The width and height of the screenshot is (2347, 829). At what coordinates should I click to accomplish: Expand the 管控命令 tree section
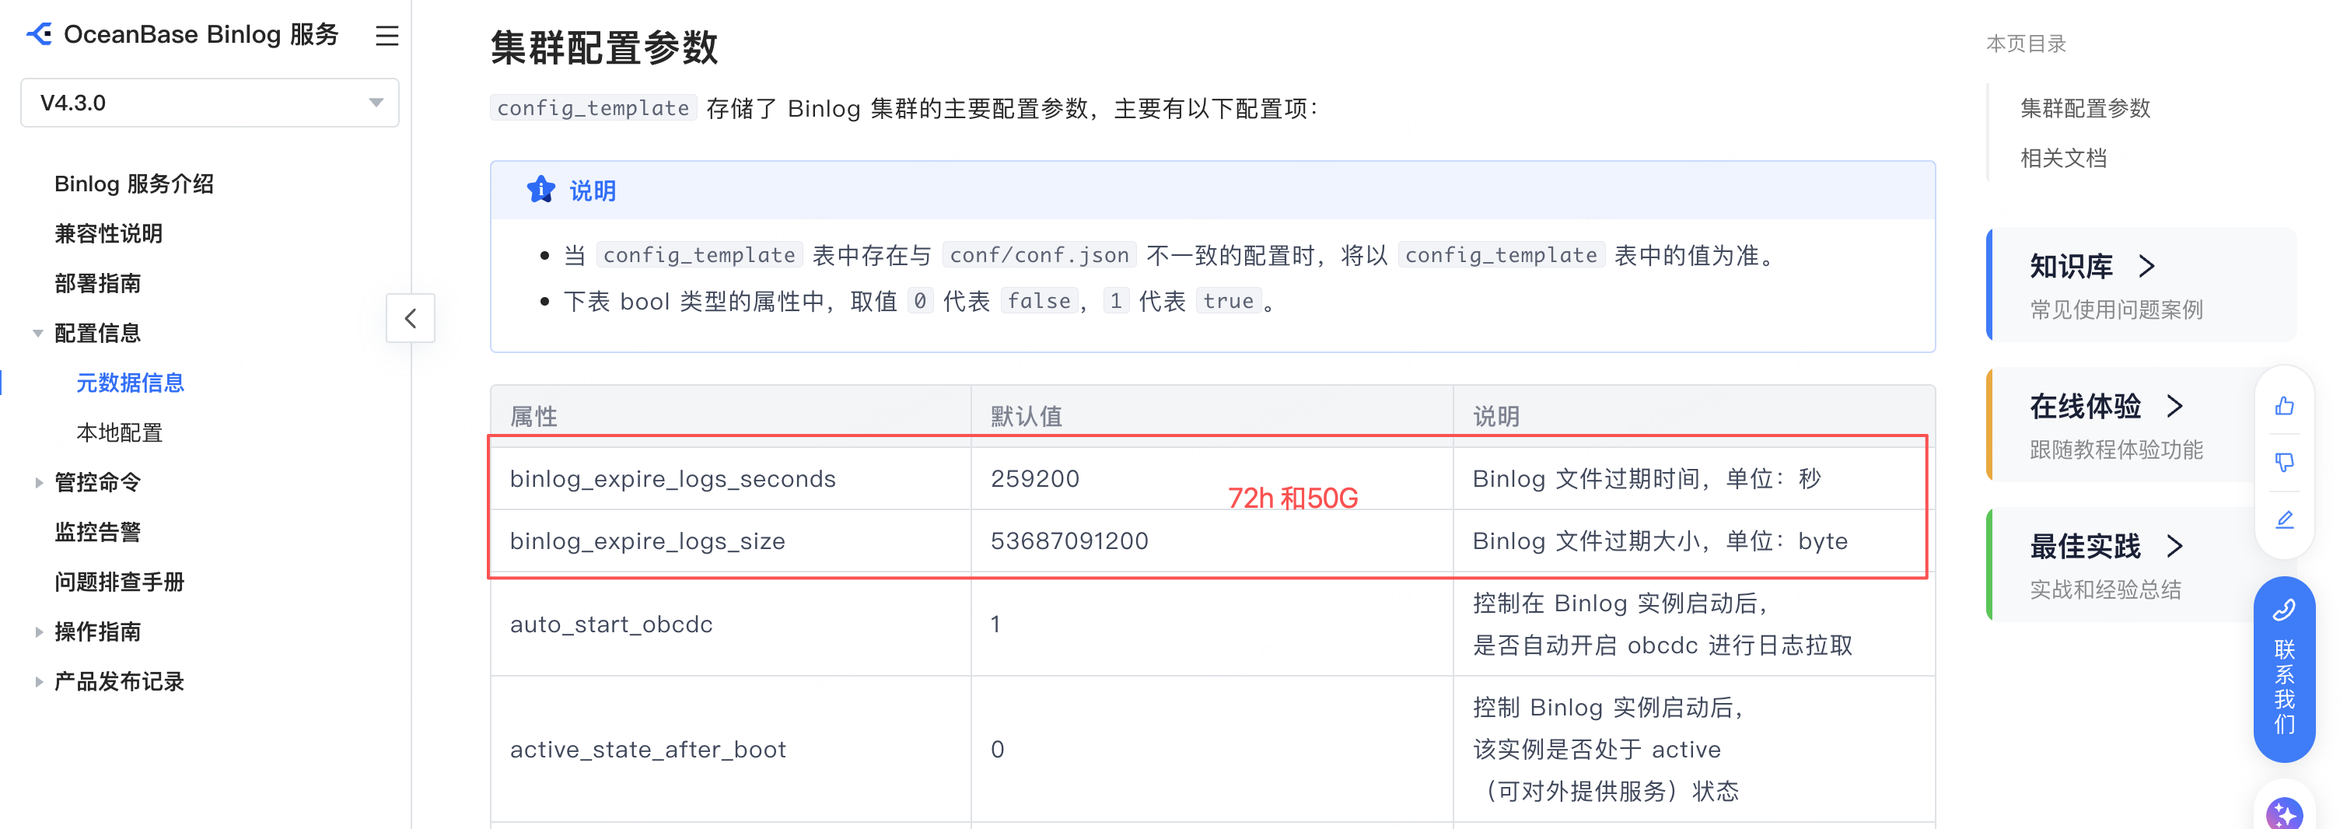(38, 483)
